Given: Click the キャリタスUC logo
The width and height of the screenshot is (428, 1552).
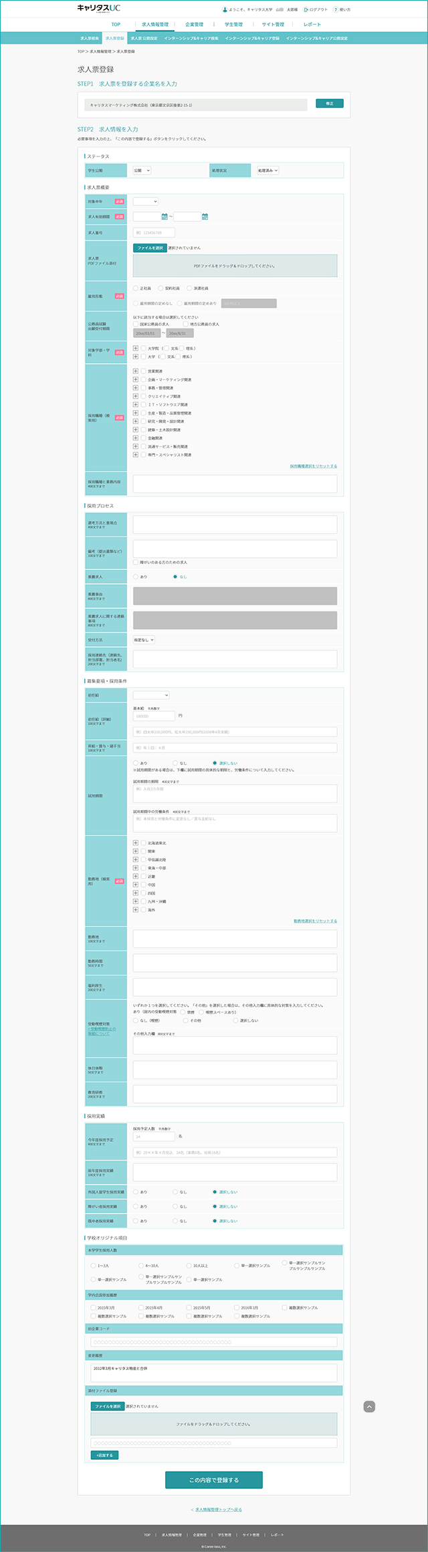Looking at the screenshot, I should [98, 9].
